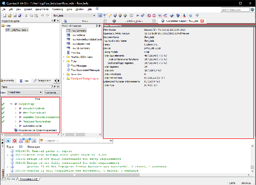Viewport: 256px width, 185px height.
Task: Open the Assignments menu
Action: [x=42, y=9]
